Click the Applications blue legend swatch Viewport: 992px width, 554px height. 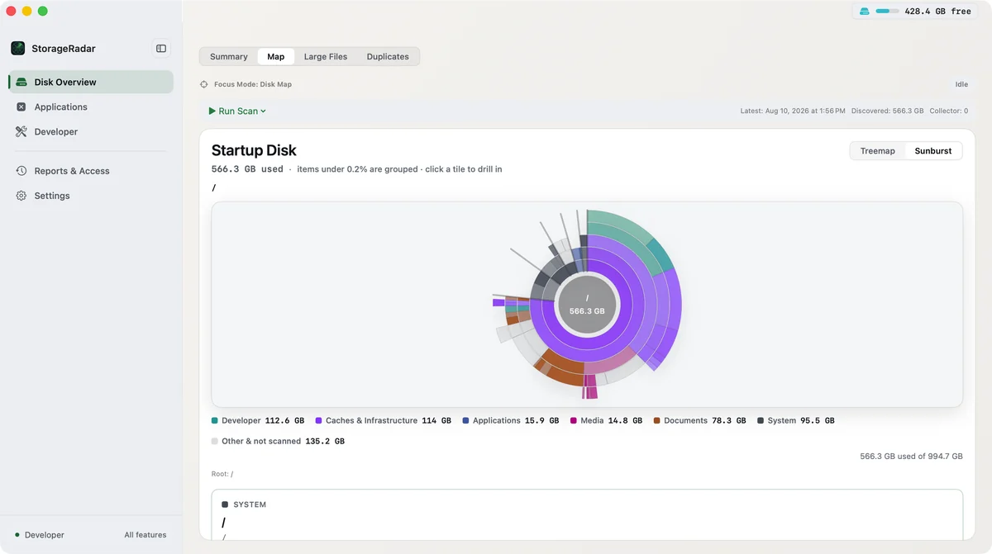pyautogui.click(x=466, y=420)
